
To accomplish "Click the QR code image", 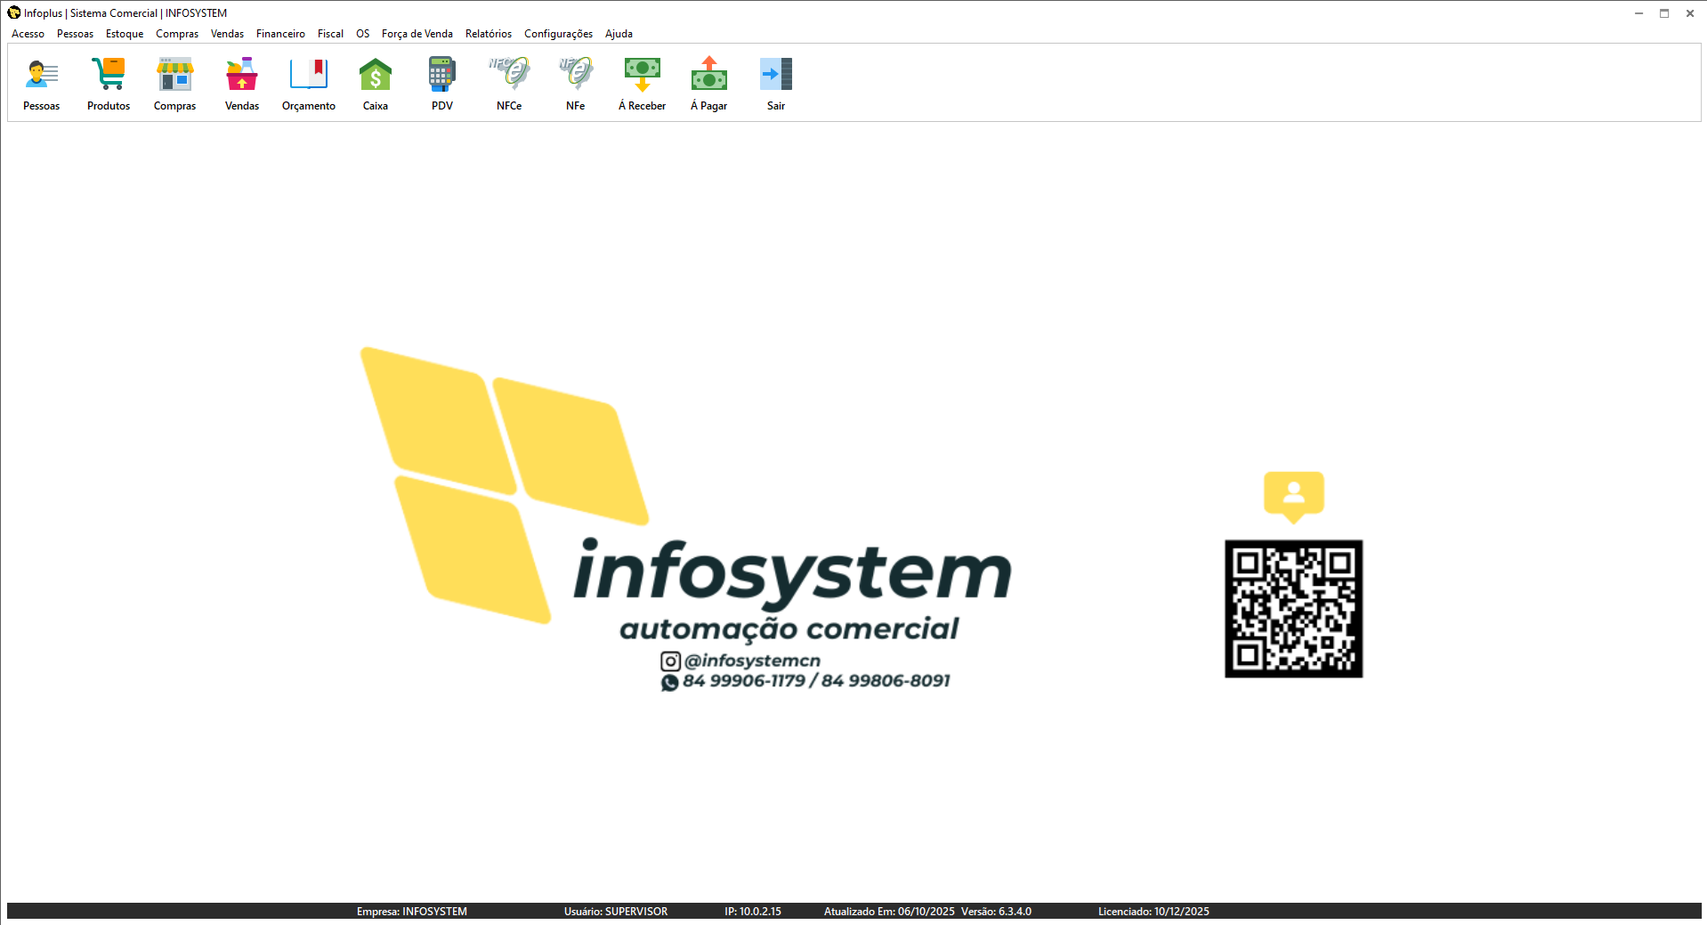I will point(1293,608).
